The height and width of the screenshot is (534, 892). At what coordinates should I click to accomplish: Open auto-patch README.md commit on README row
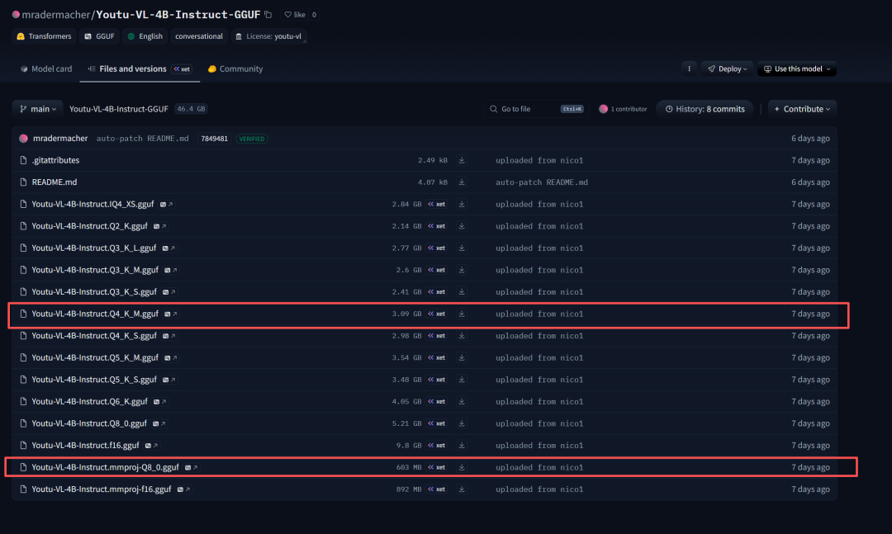[x=542, y=182]
